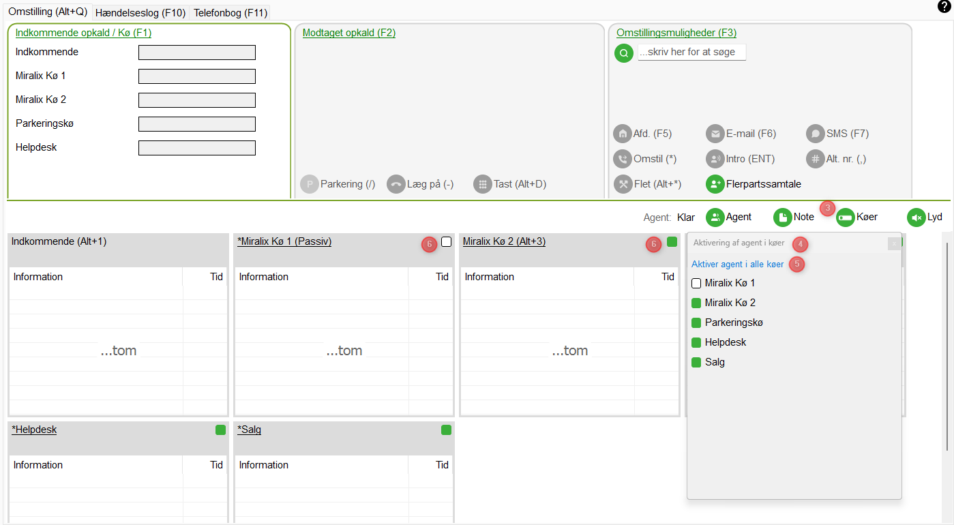Screen dimensions: 954x525
Task: Click the search field in Omstillingsmuligheder
Action: pos(691,52)
